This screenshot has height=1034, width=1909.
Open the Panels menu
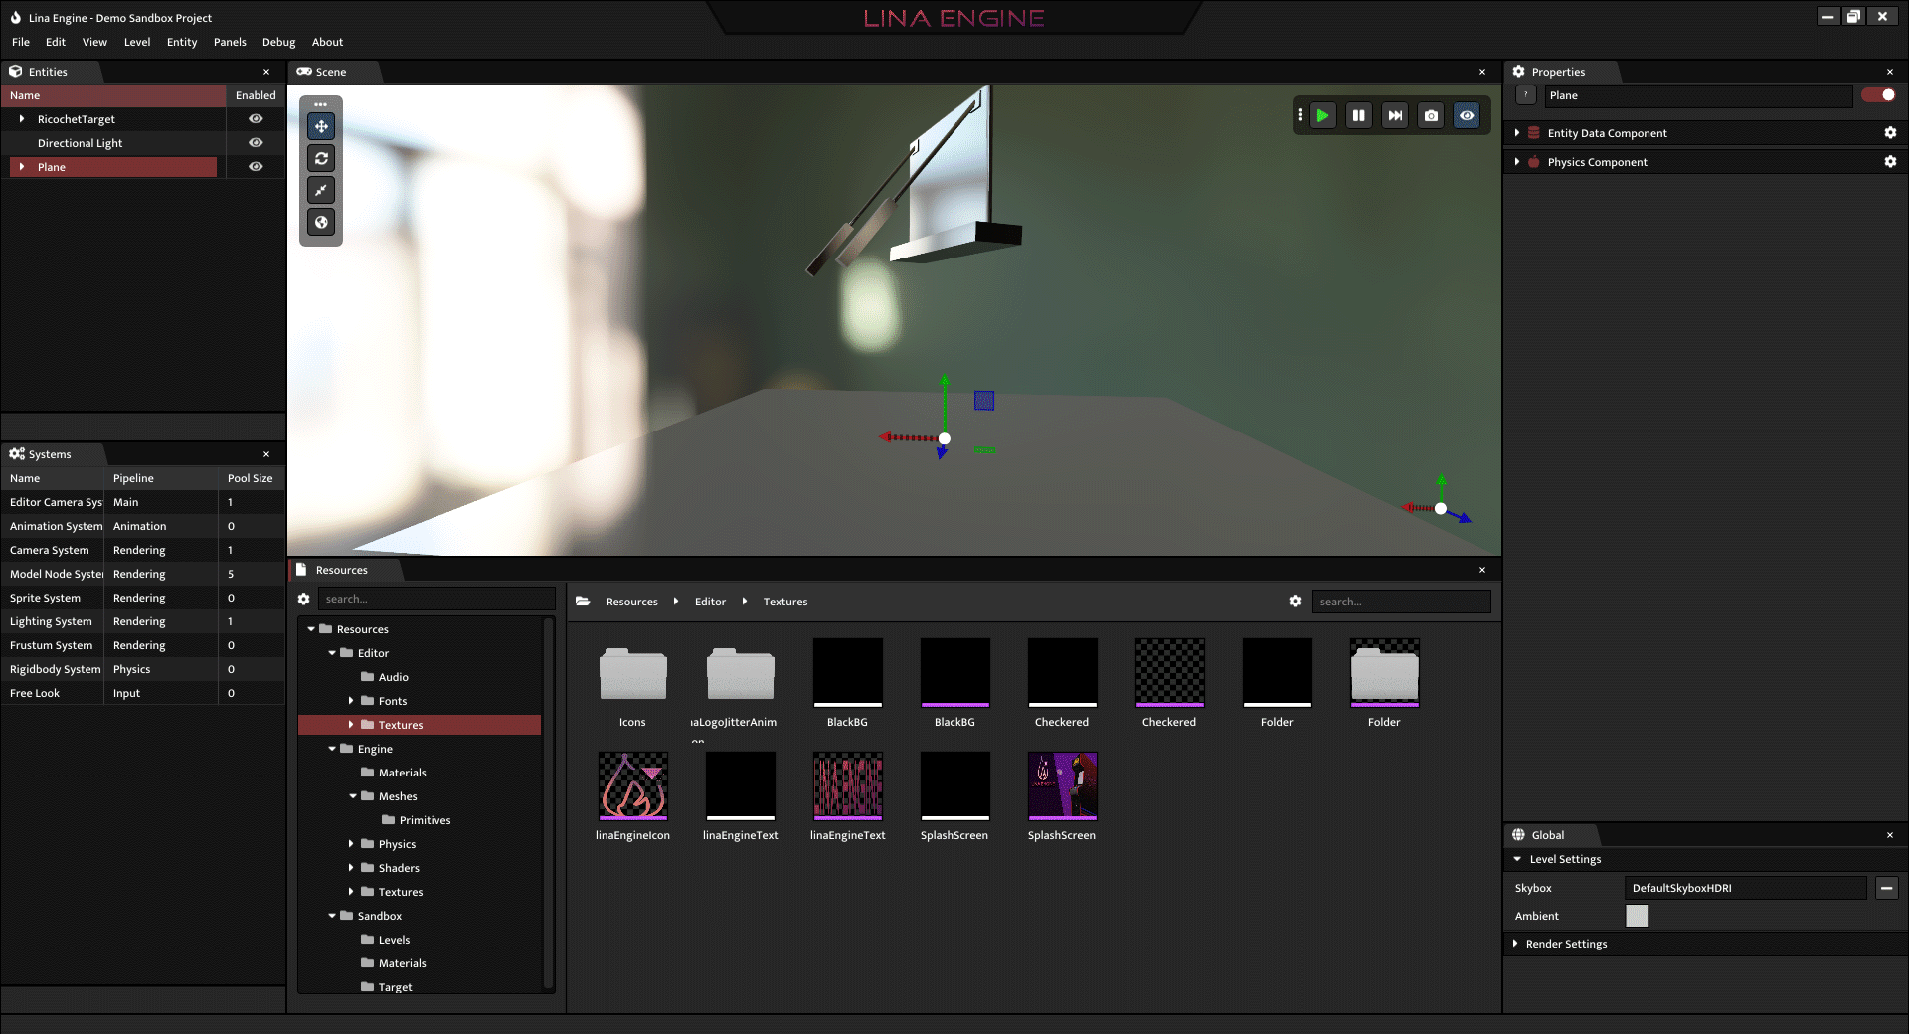pyautogui.click(x=230, y=42)
